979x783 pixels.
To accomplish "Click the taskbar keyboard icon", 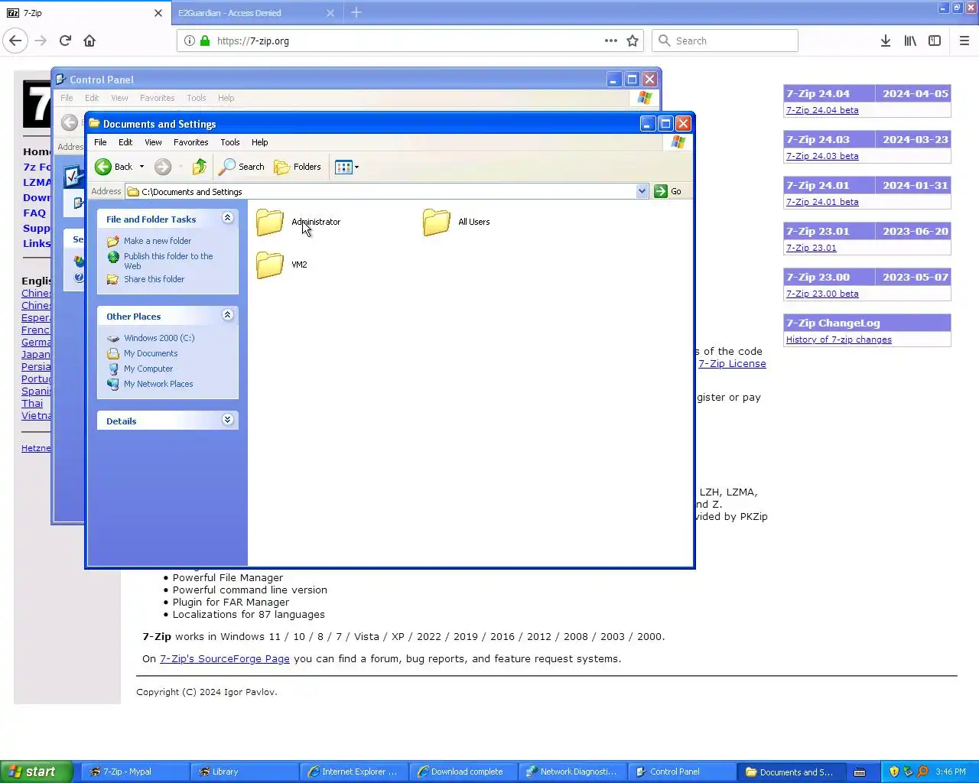I will (x=860, y=772).
